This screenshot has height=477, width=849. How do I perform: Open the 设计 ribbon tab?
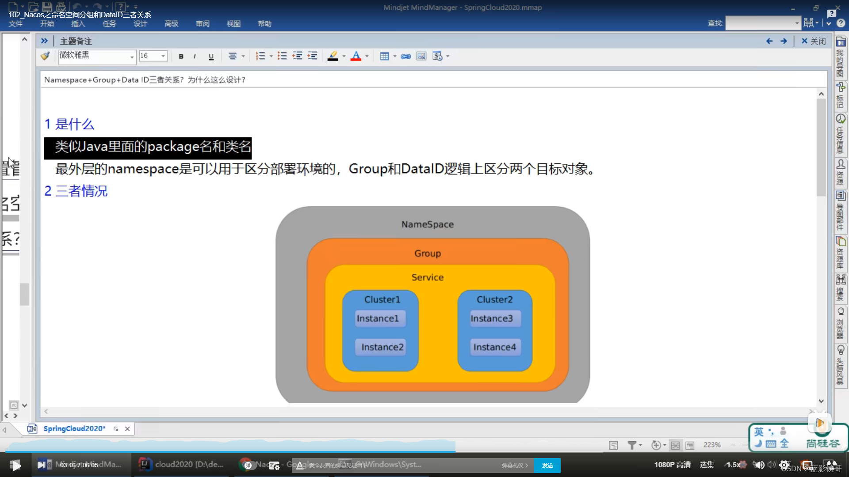pyautogui.click(x=140, y=24)
